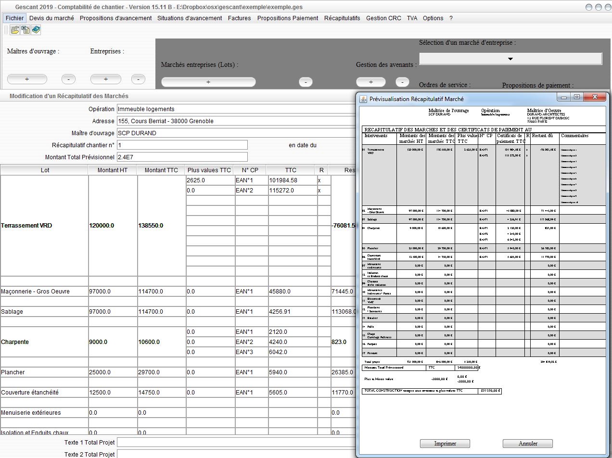Click the Maître d'ouvrage input field
Screen dimensions: 612x458
coord(236,133)
